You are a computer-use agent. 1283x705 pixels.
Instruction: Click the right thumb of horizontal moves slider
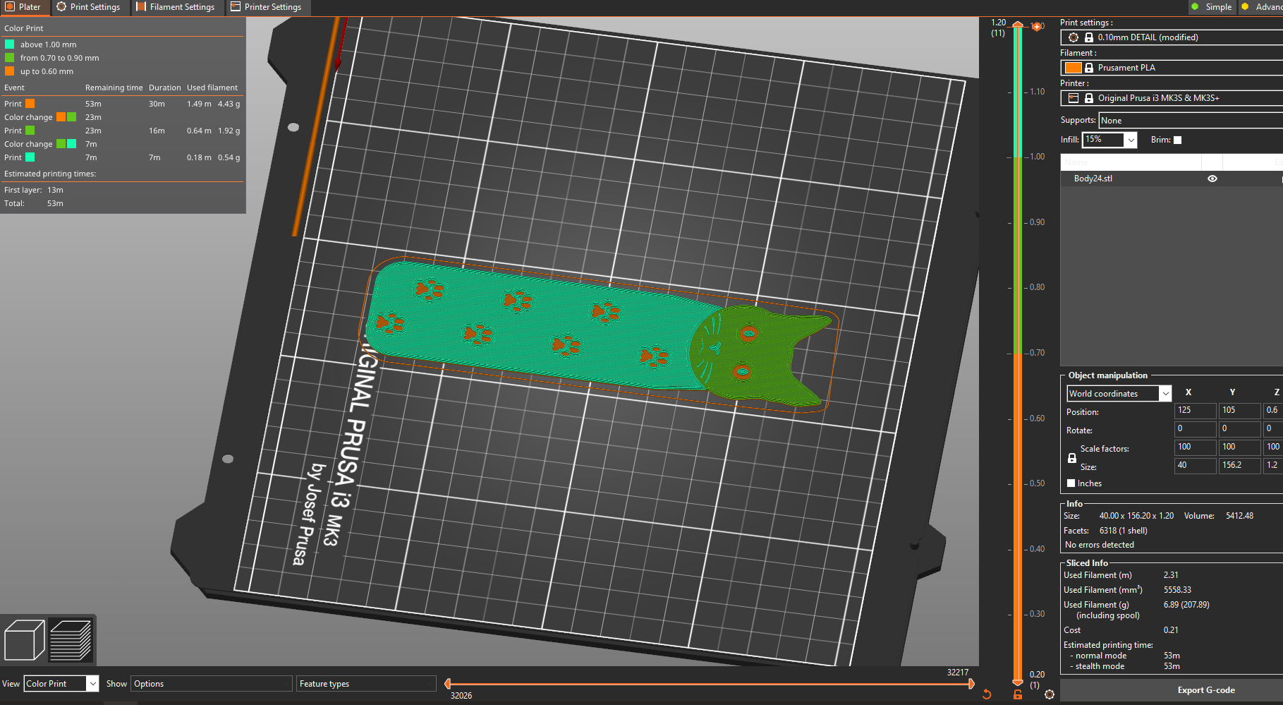[x=971, y=684]
